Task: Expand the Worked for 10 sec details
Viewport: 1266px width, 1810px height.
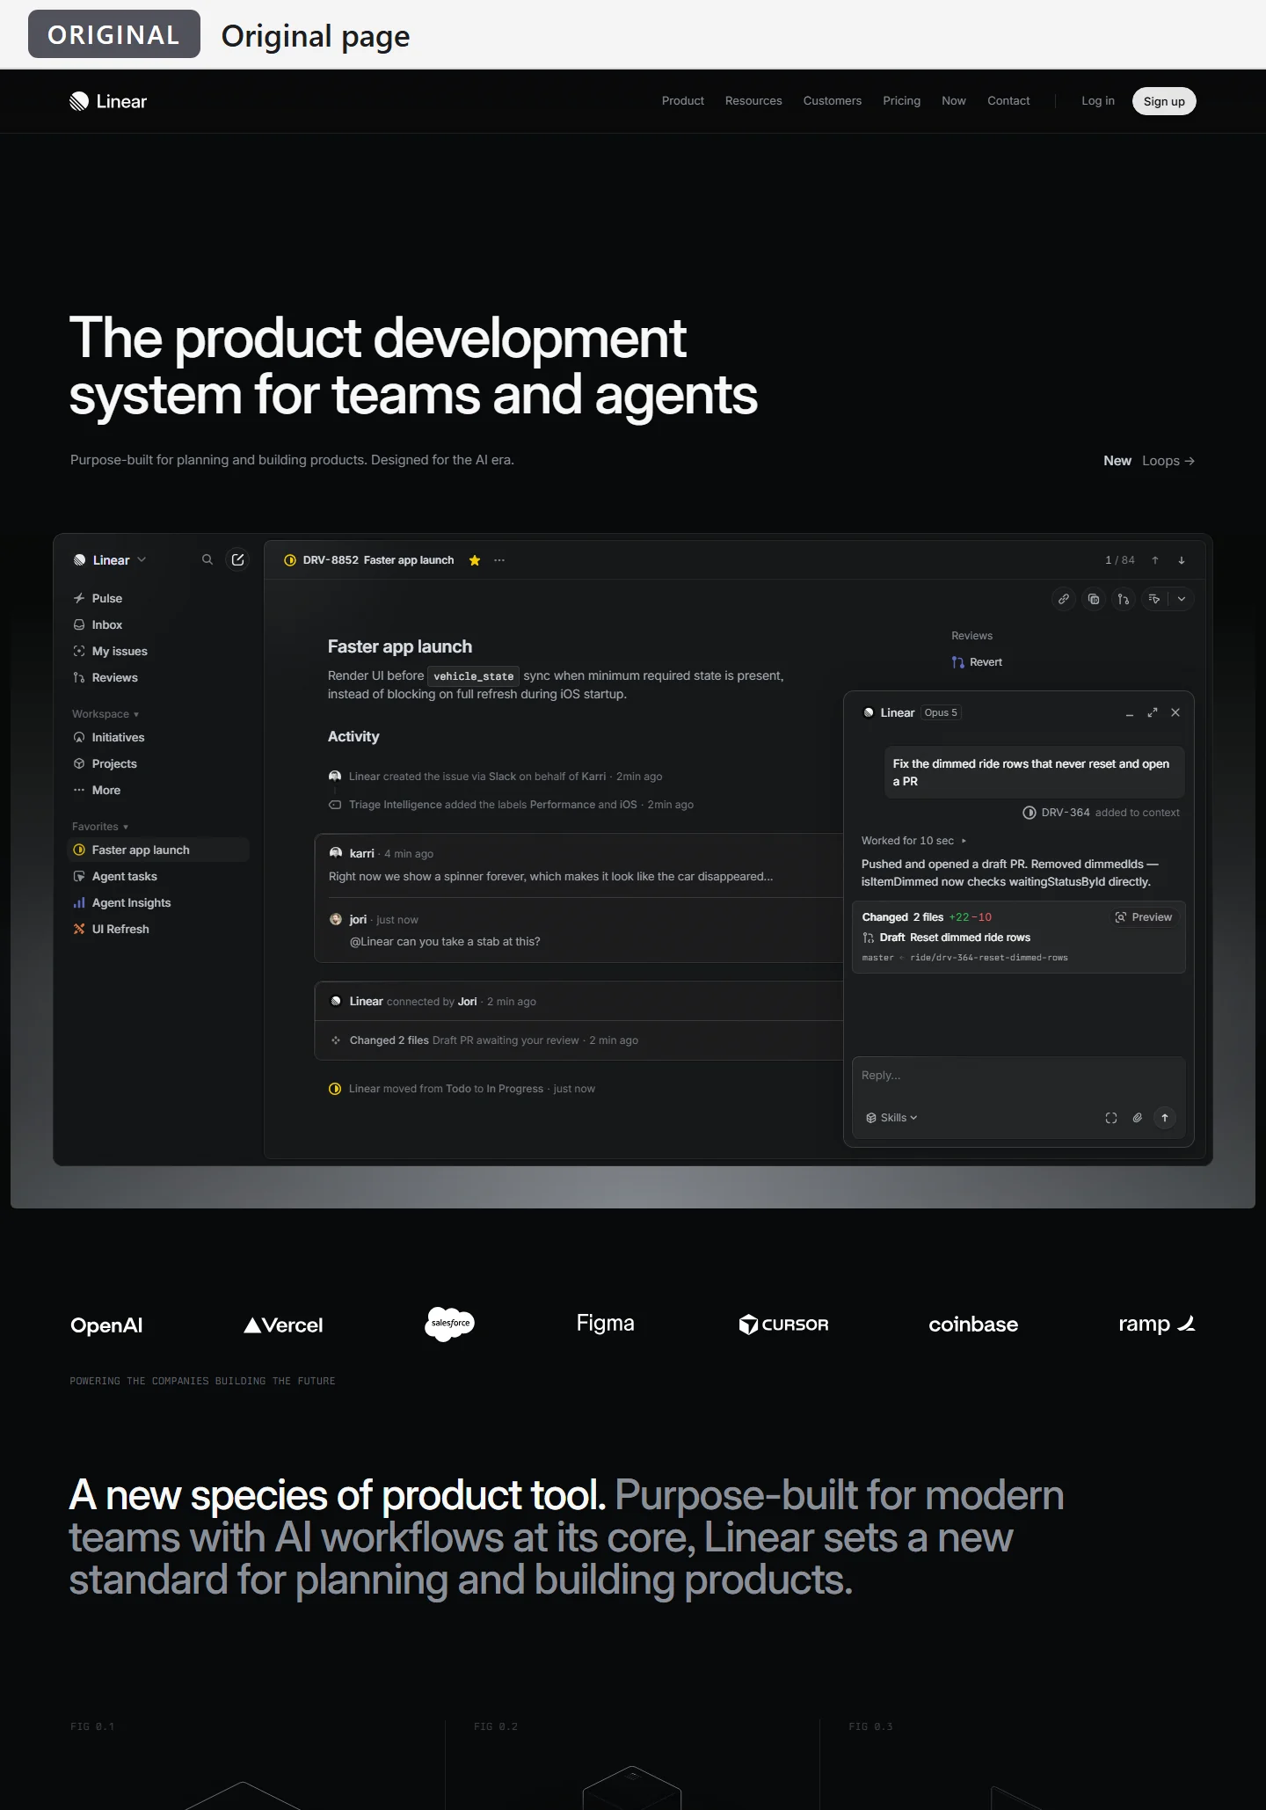Action: pos(914,841)
